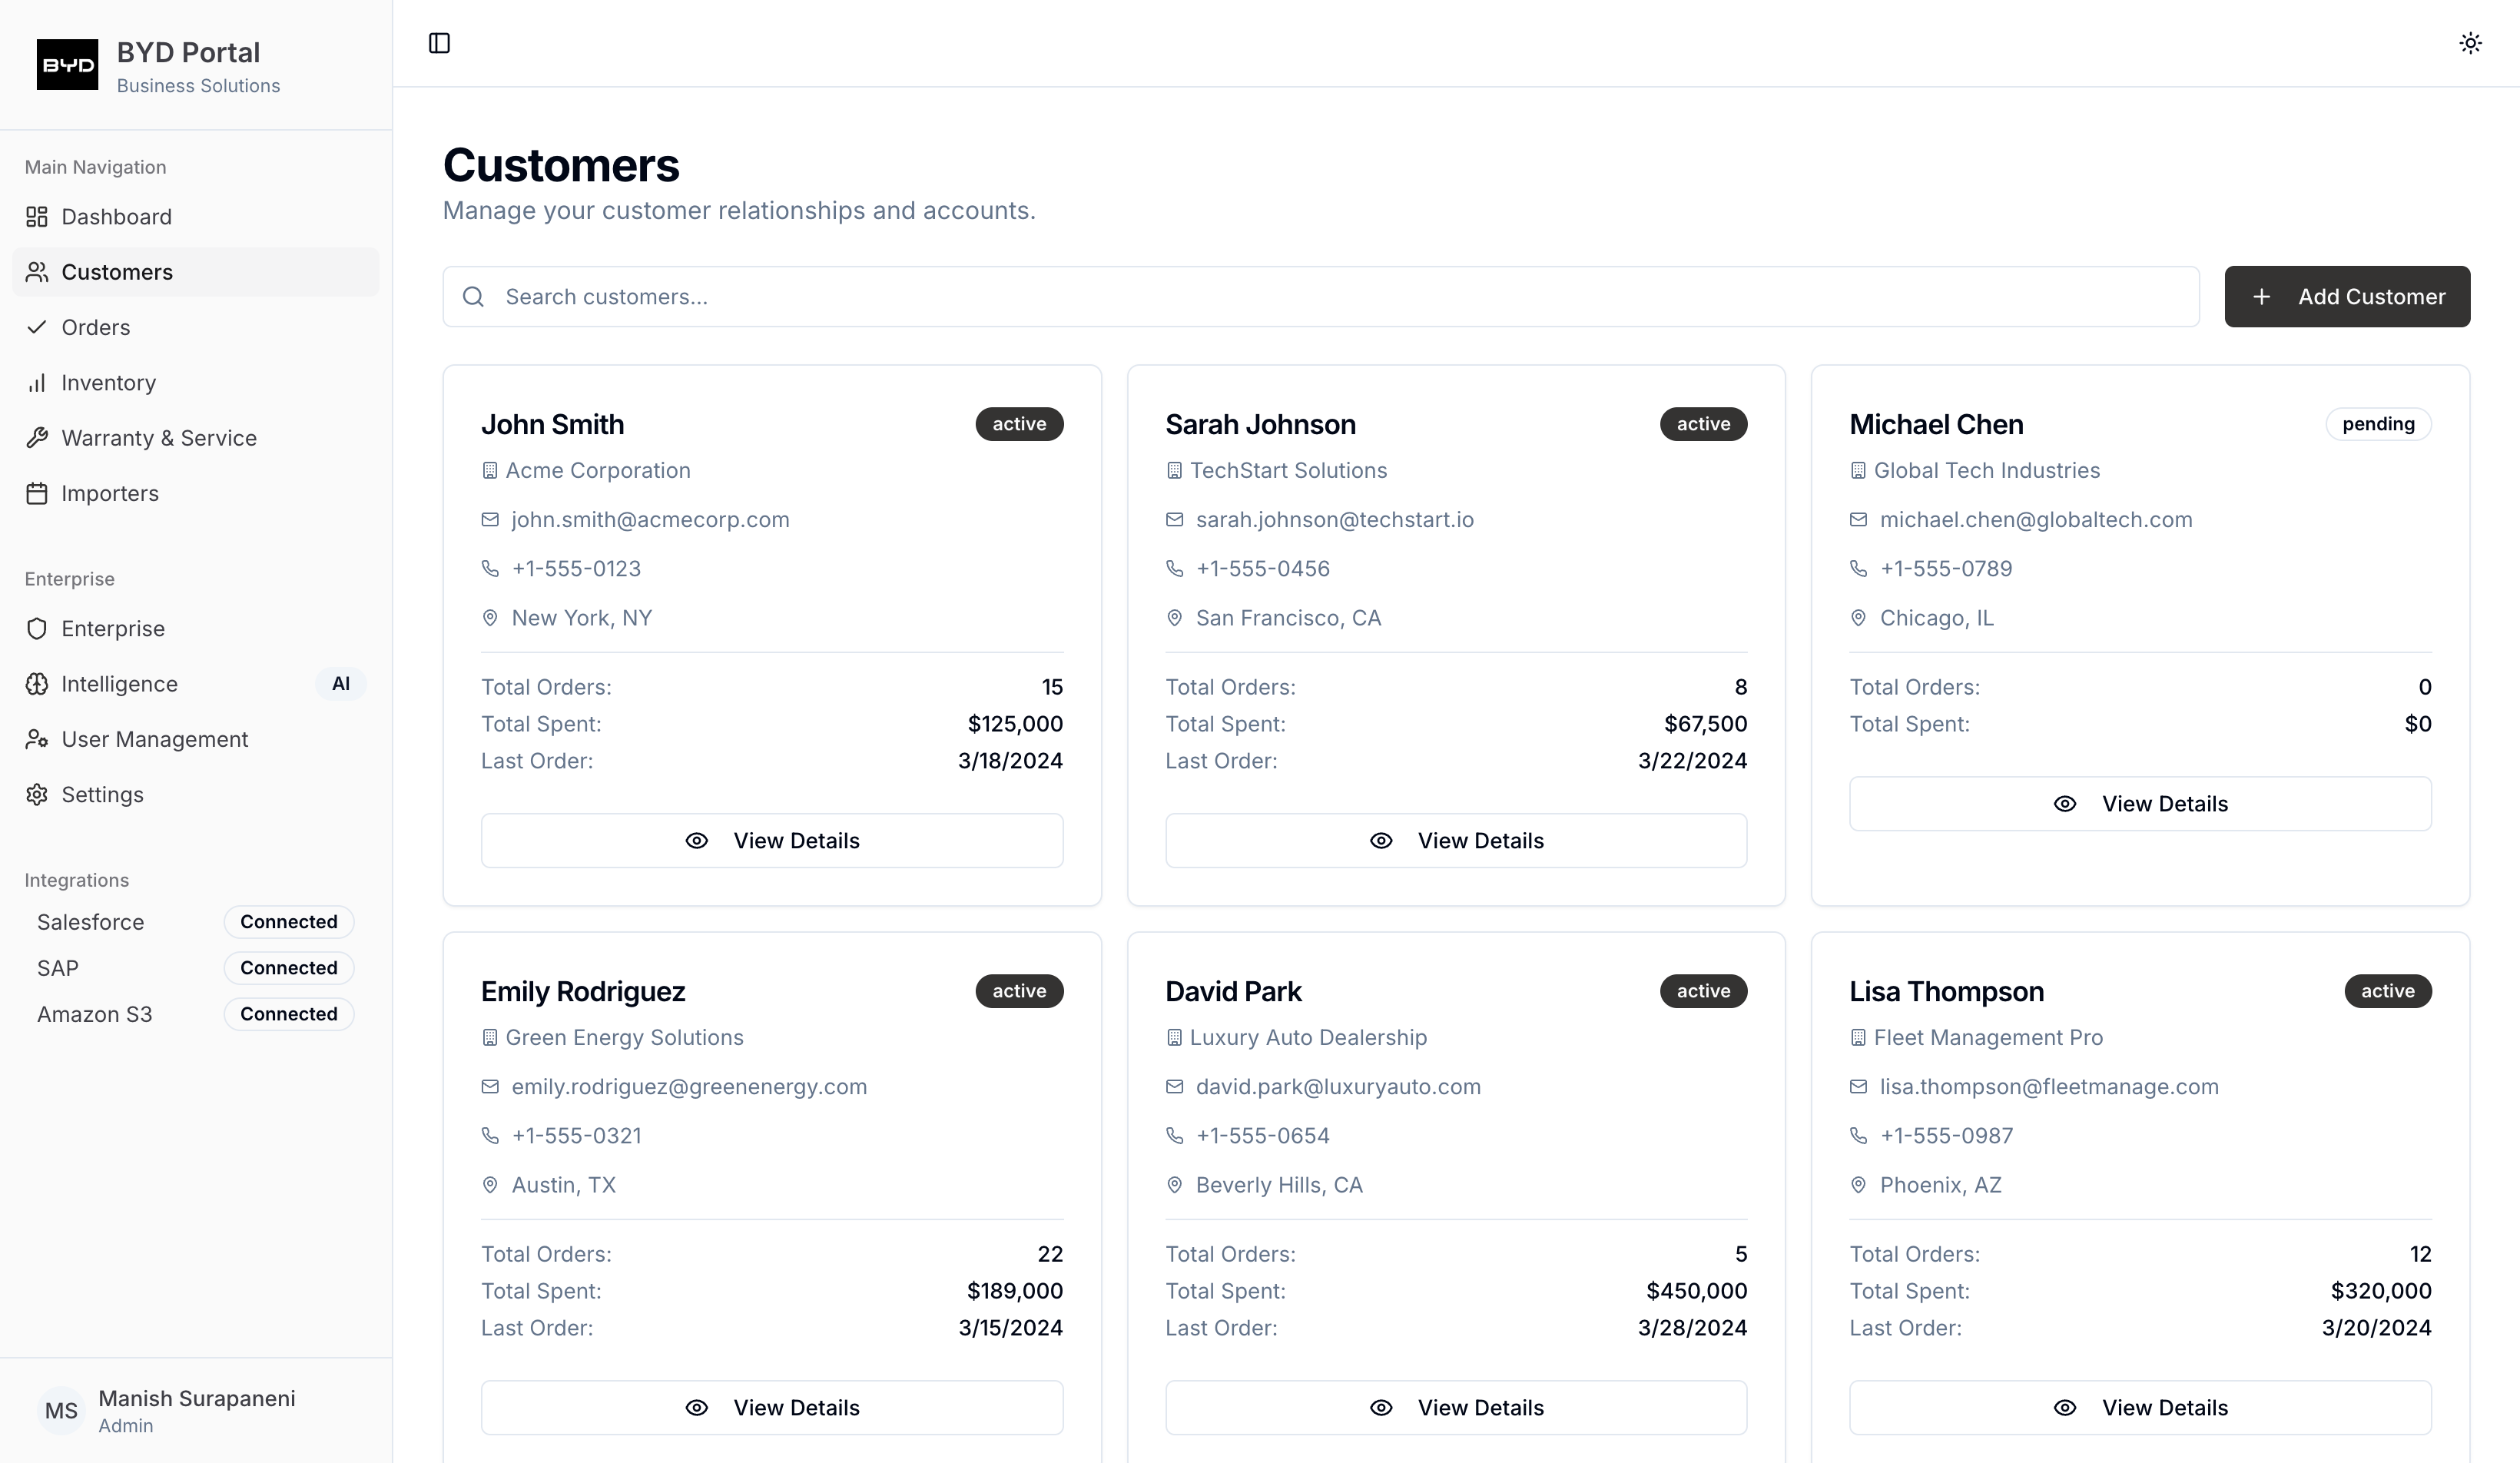Viewport: 2520px width, 1463px height.
Task: Click the Salesforce integration label
Action: [x=90, y=922]
